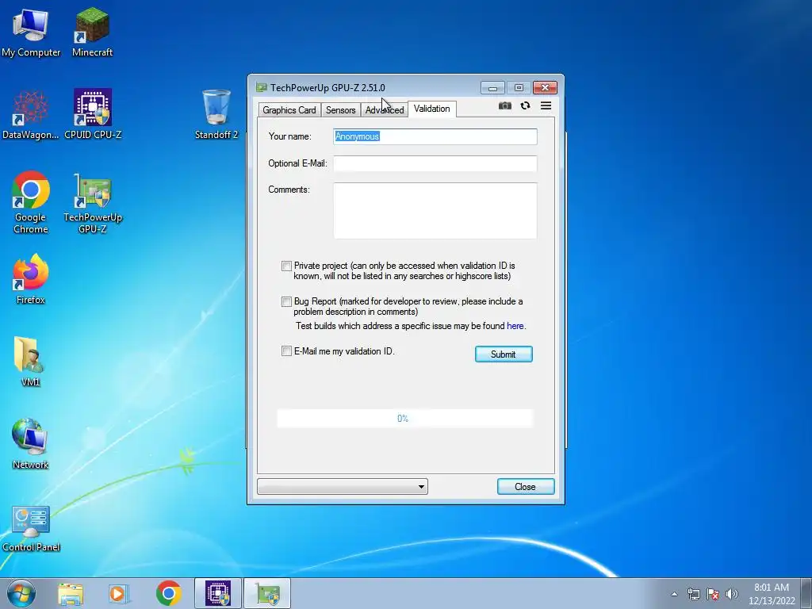Open File Explorer from the taskbar

71,593
